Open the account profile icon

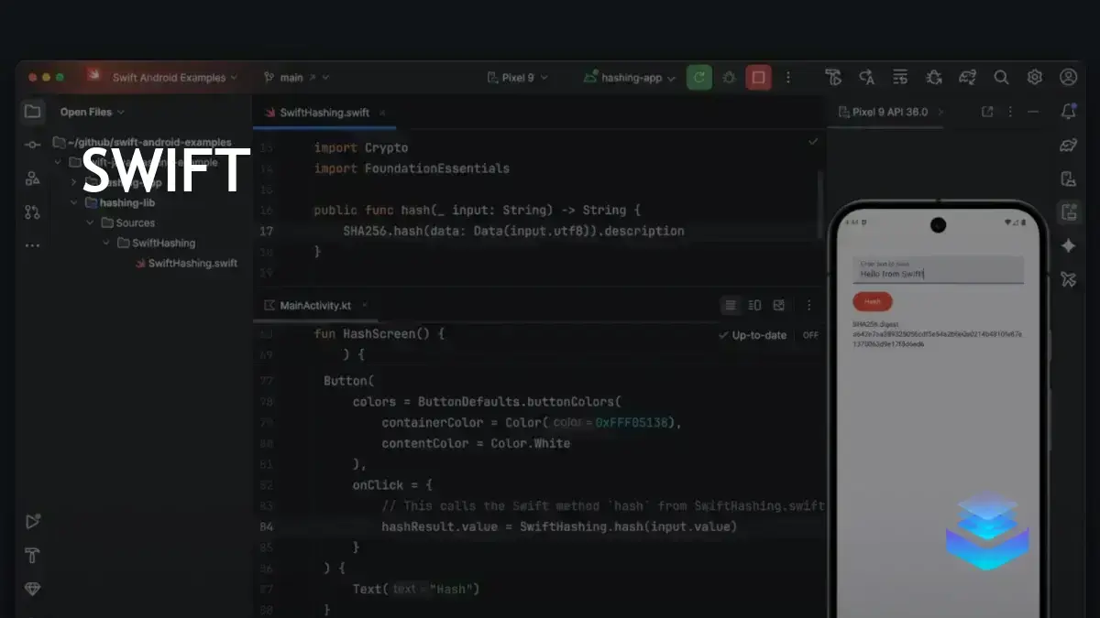(x=1068, y=78)
